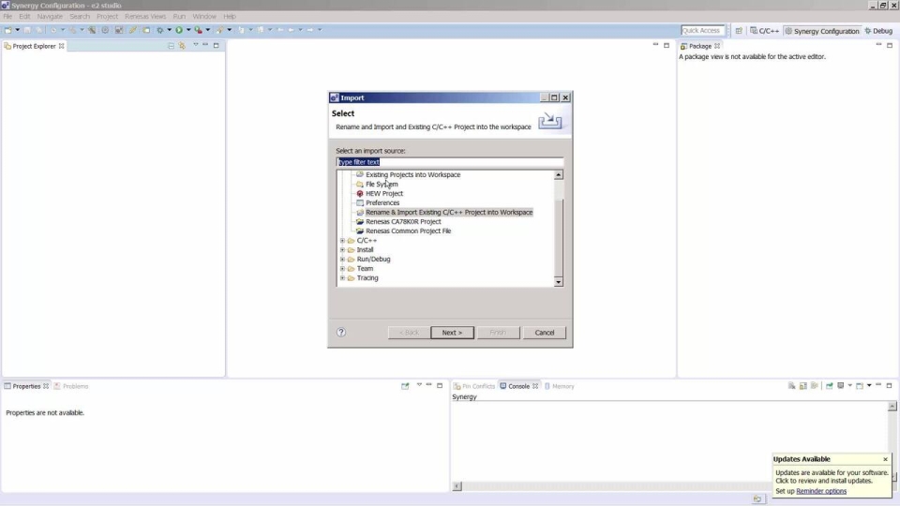Open the Debug button dropdown arrow

170,30
